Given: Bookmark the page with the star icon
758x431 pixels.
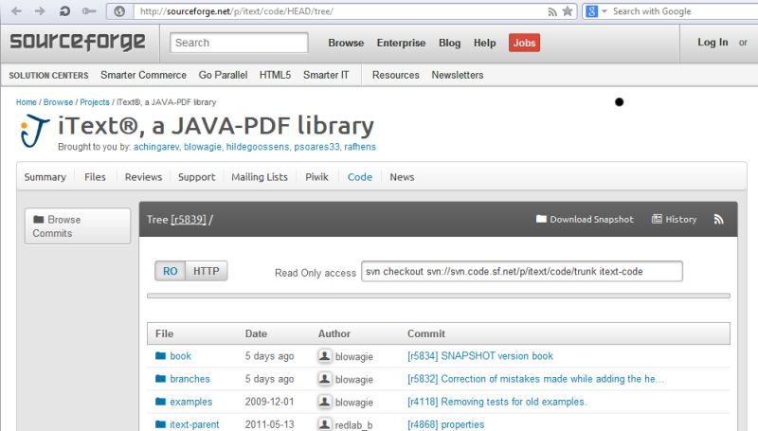Looking at the screenshot, I should [568, 11].
